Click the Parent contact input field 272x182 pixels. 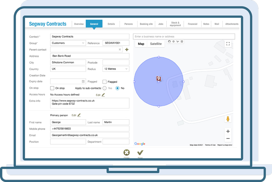pyautogui.click(x=86, y=49)
